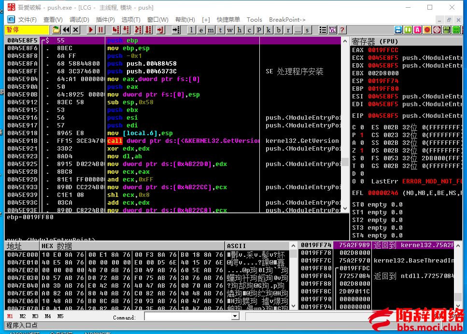Open the 帮助(H) menu
This screenshot has height=334, width=467.
(x=185, y=20)
